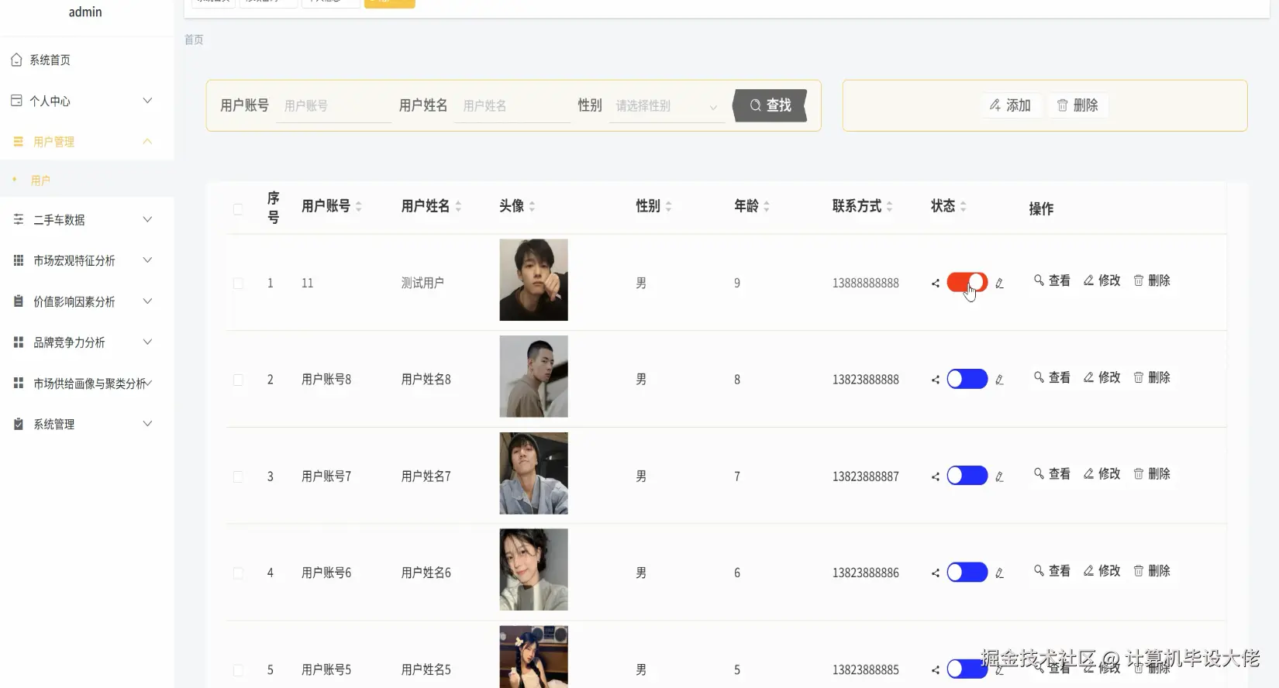Click the avatar thumbnail of 用户姓名6
Screen dimensions: 1279x688
(x=533, y=569)
